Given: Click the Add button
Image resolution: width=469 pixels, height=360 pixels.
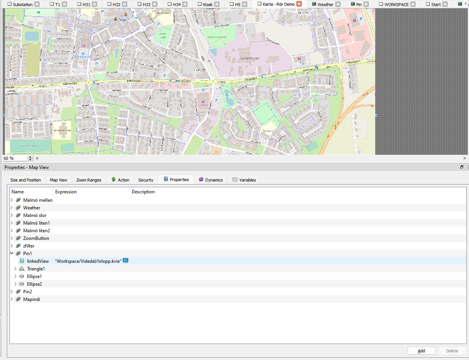Looking at the screenshot, I should point(421,351).
